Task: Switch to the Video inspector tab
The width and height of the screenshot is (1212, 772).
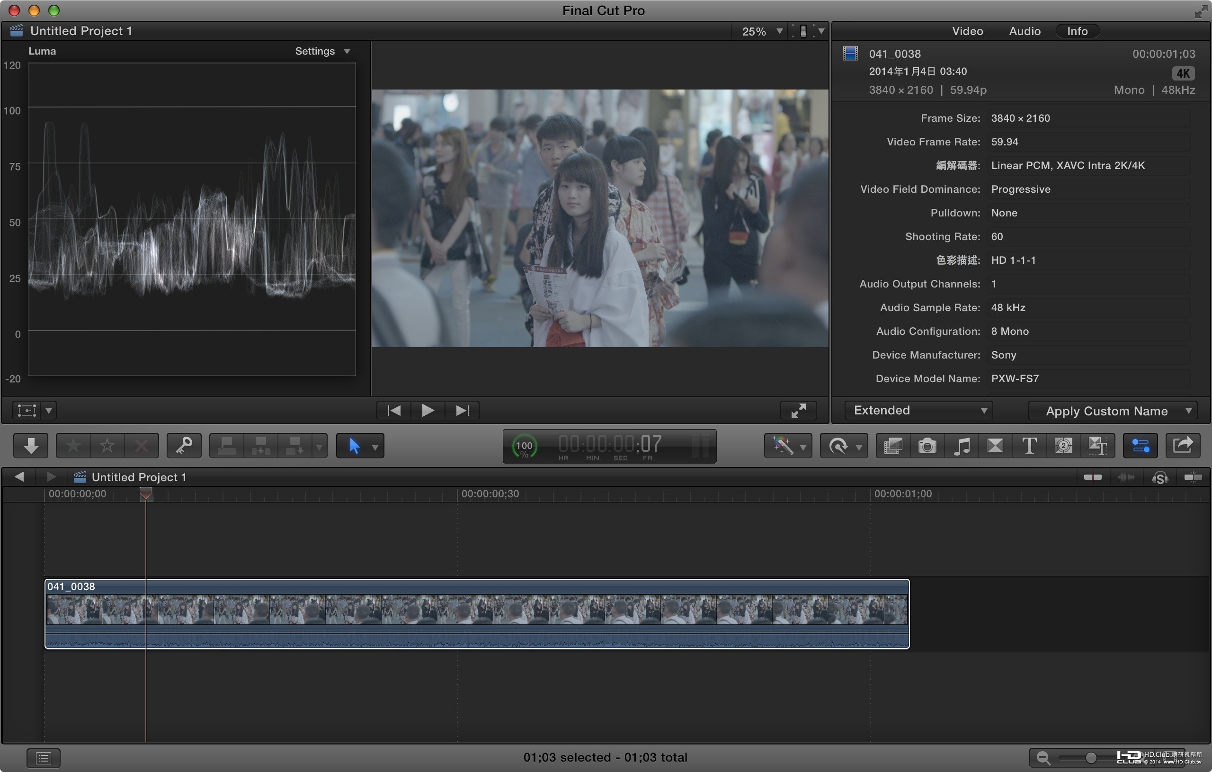Action: (967, 31)
